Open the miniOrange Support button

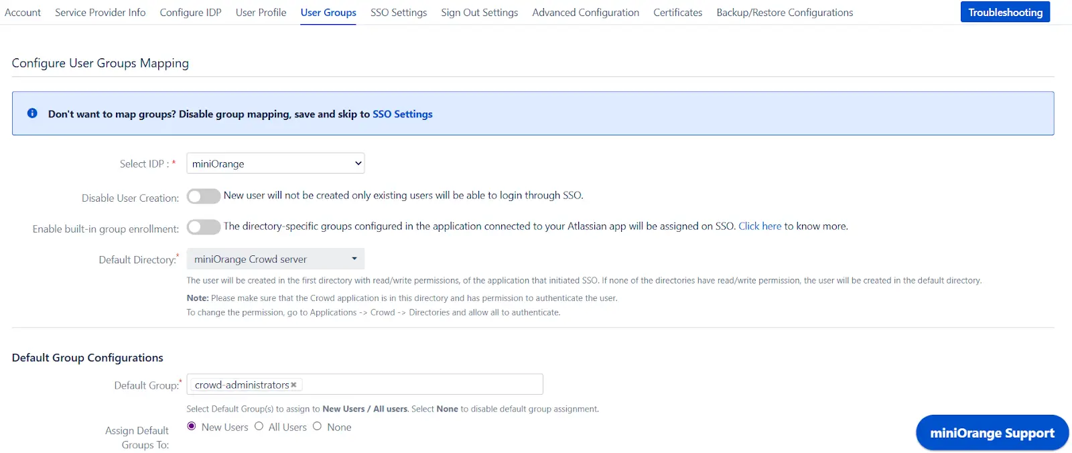click(x=992, y=433)
